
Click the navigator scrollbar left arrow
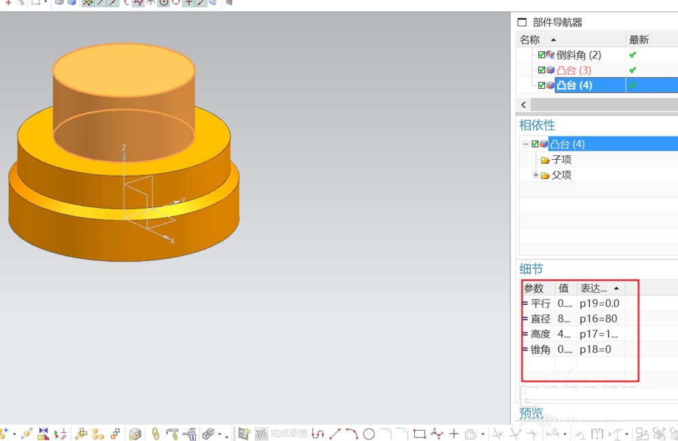tap(523, 105)
